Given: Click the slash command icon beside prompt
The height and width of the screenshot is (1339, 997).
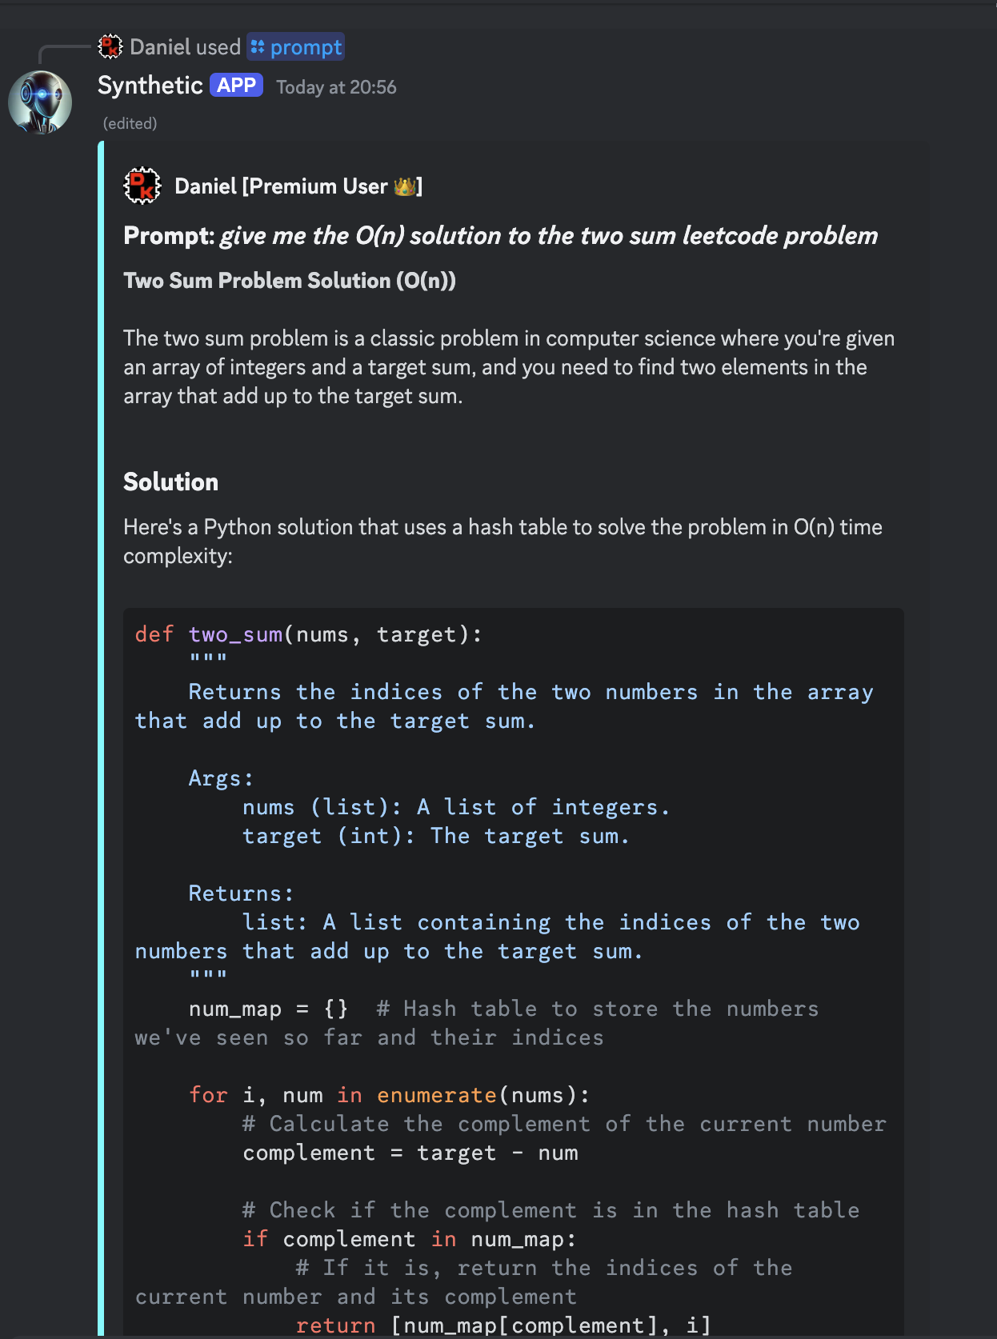Looking at the screenshot, I should coord(257,47).
